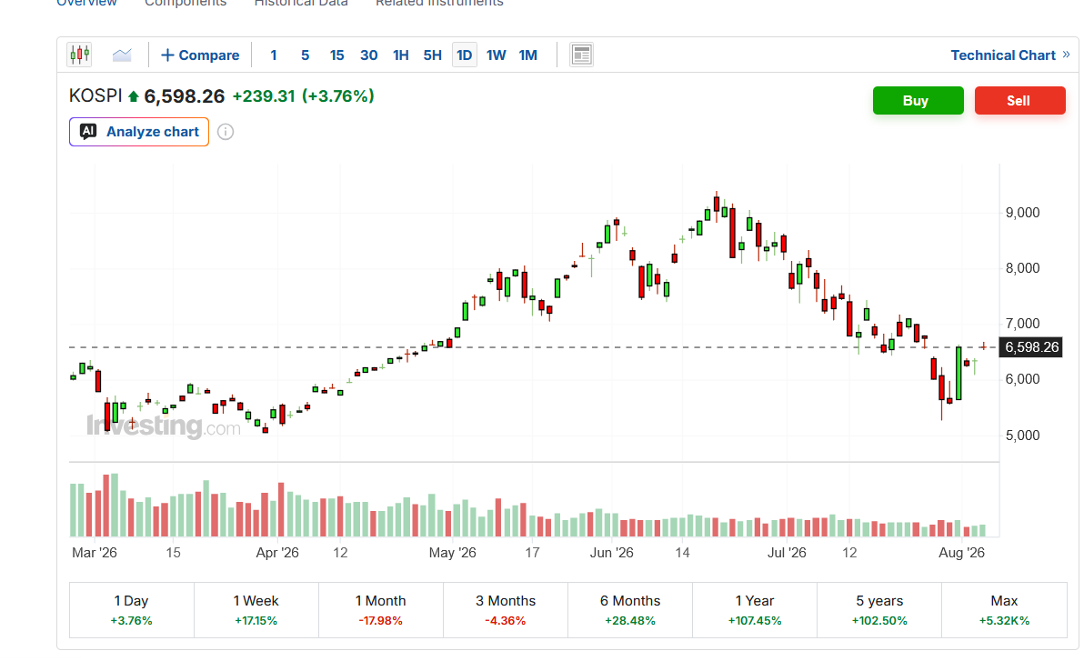Switch interval to 1W
The height and width of the screenshot is (661, 1084).
[496, 55]
